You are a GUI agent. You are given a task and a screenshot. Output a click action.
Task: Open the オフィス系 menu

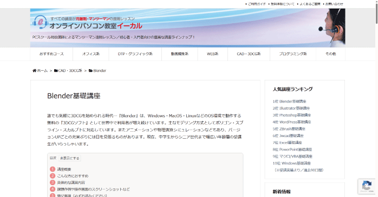pos(90,54)
